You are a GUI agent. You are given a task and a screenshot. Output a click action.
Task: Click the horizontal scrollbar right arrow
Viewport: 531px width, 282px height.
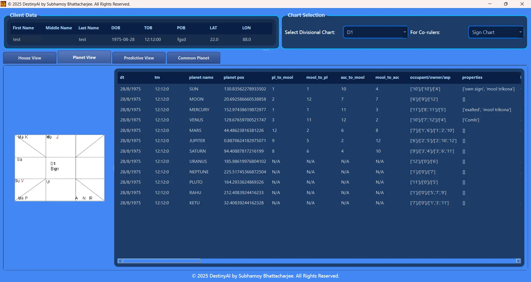519,261
